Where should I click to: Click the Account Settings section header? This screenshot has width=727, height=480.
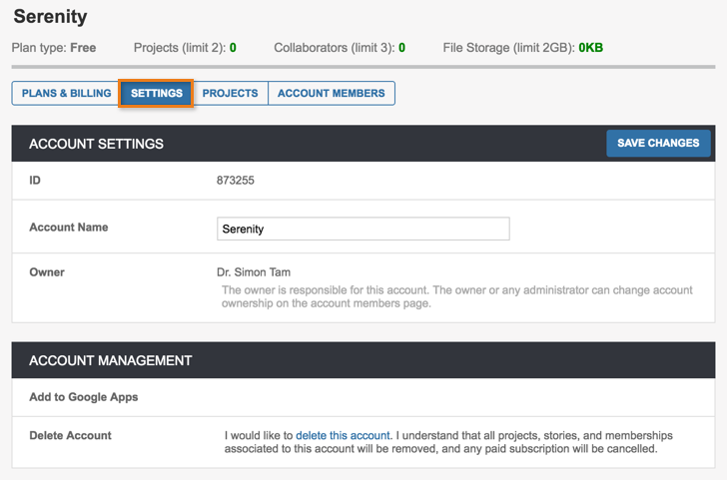pos(96,144)
